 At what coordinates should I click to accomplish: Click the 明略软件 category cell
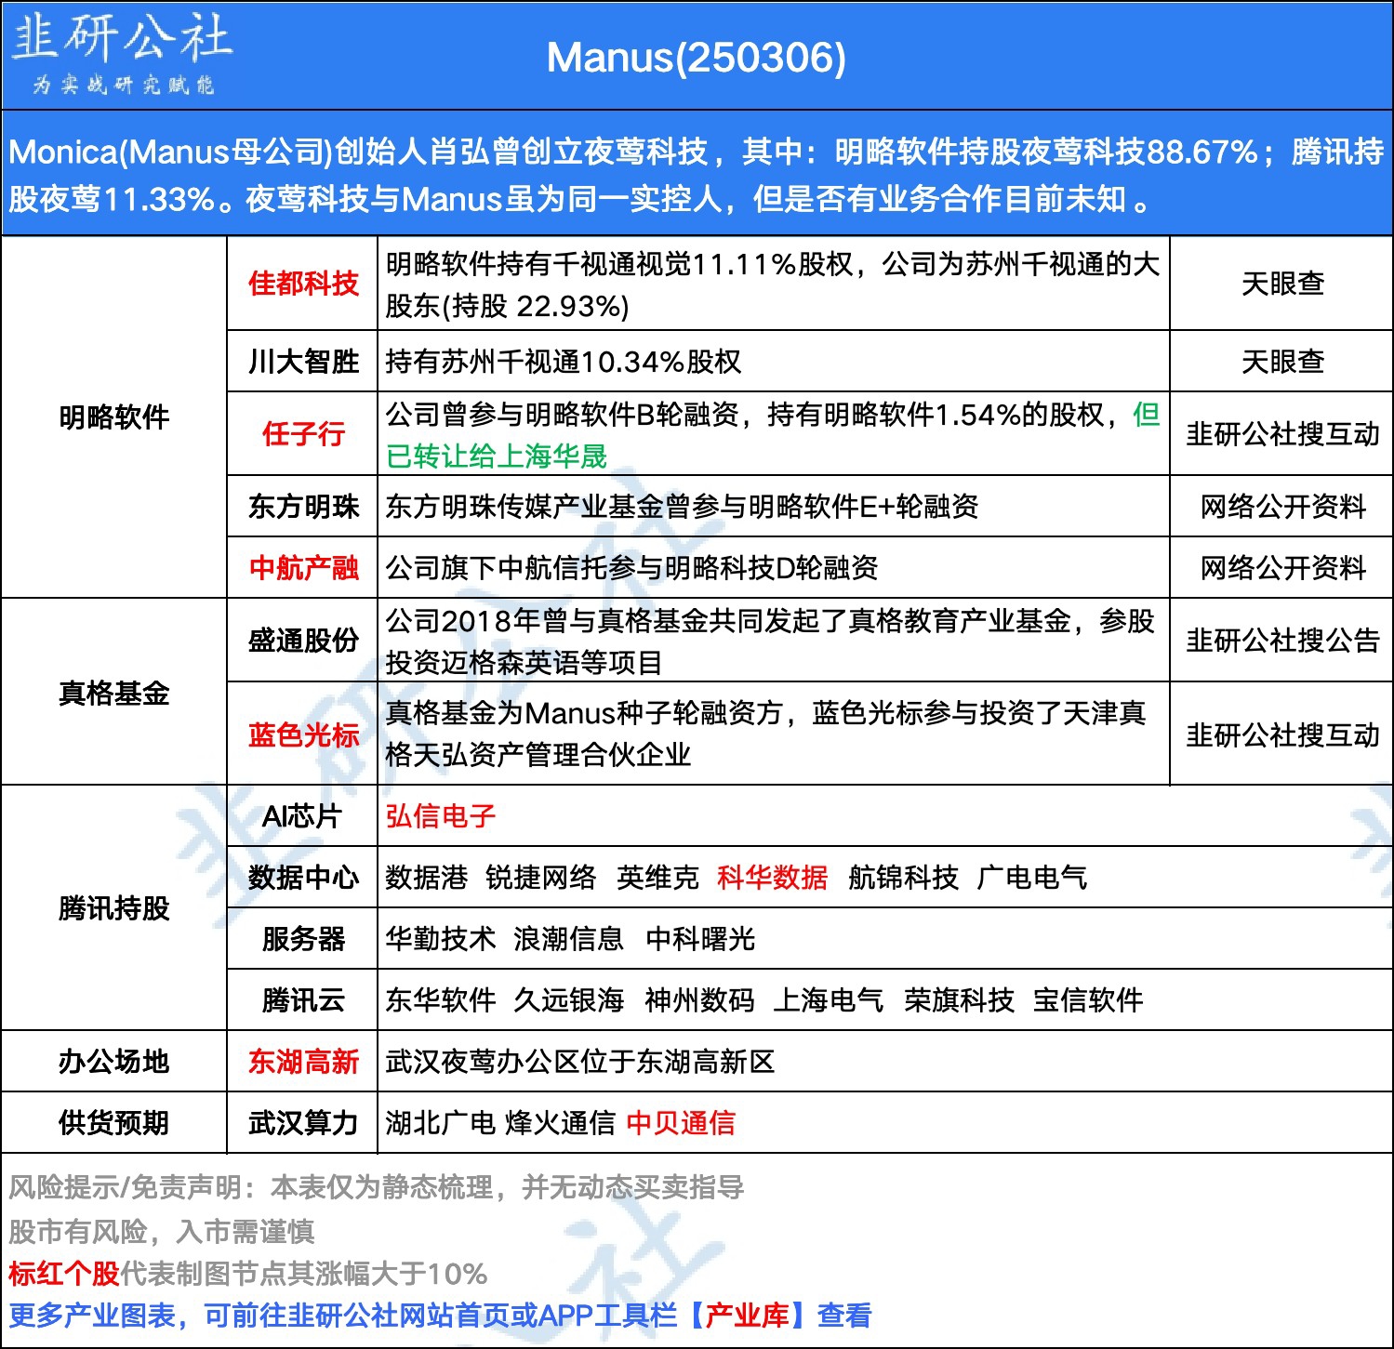[x=113, y=417]
